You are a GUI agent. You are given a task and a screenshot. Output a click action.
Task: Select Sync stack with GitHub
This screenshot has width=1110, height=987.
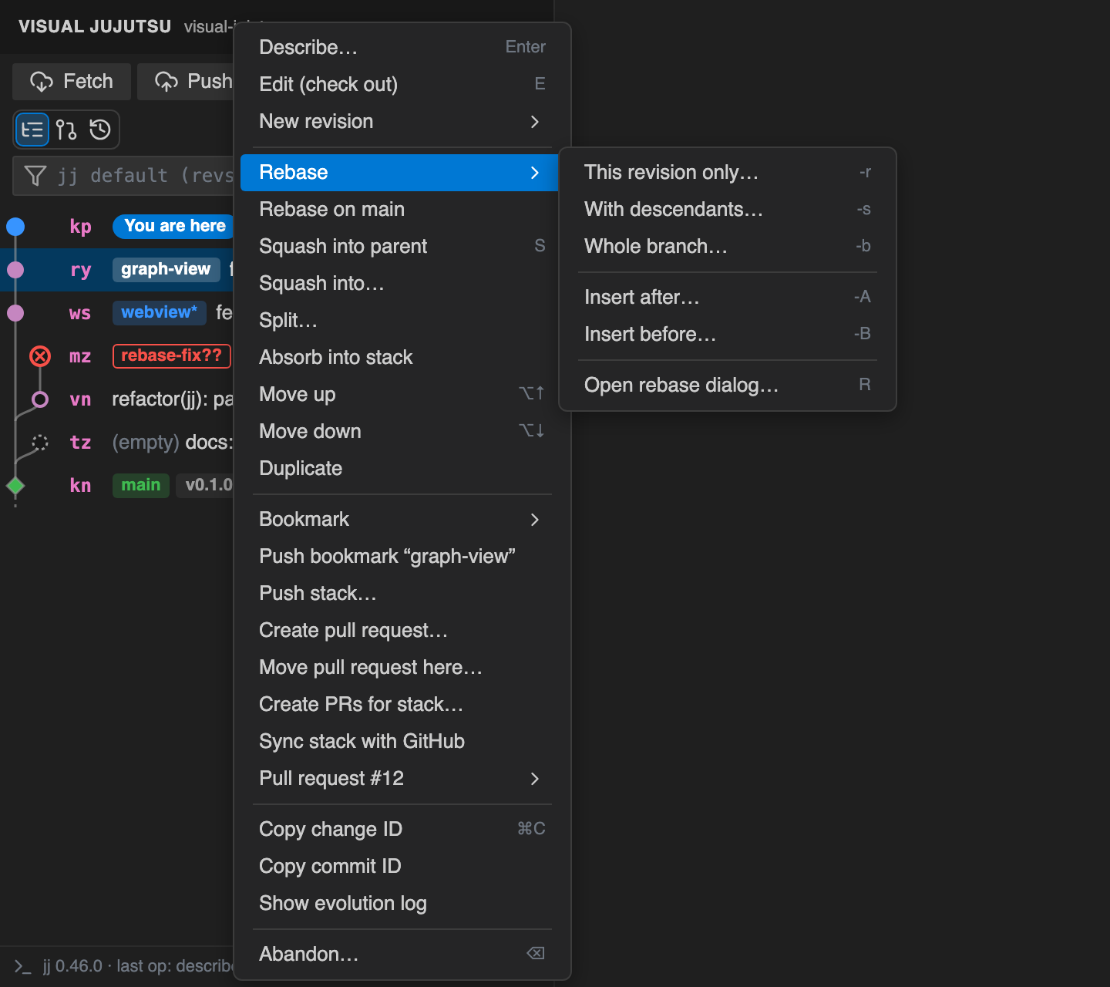[401, 742]
